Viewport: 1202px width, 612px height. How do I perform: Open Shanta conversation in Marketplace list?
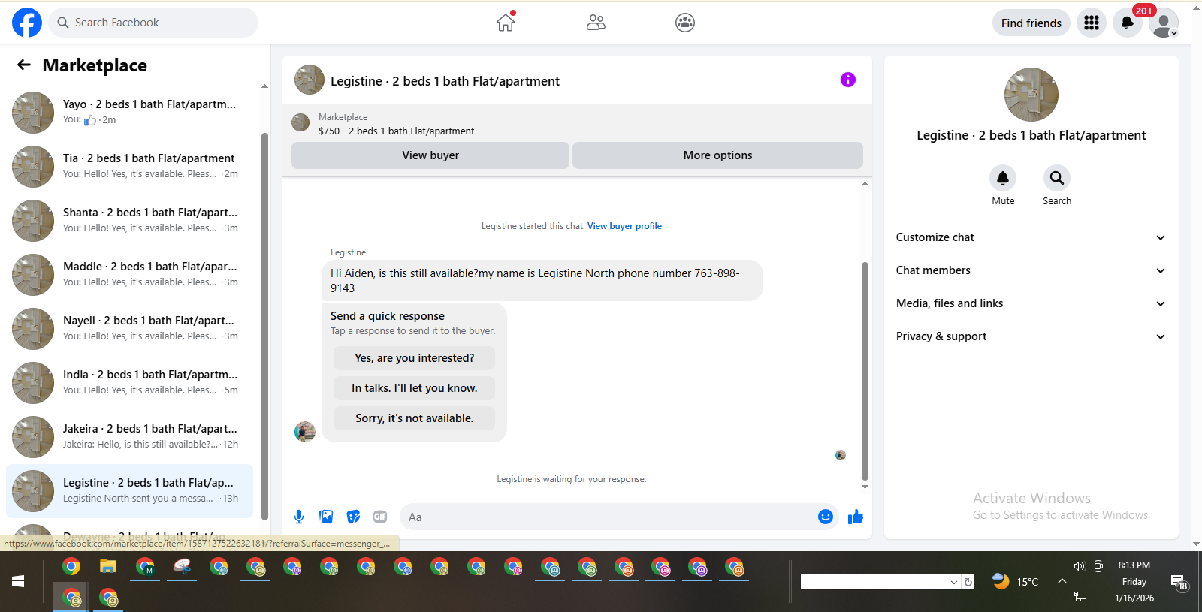point(129,221)
